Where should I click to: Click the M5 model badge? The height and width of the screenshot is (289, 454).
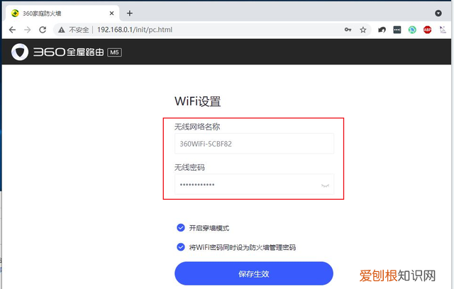pos(114,52)
